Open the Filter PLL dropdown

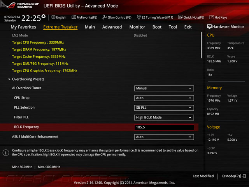[x=164, y=118]
